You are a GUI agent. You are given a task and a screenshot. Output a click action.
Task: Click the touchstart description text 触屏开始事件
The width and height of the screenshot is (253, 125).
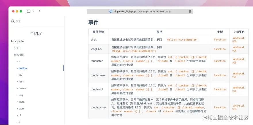[120, 57]
